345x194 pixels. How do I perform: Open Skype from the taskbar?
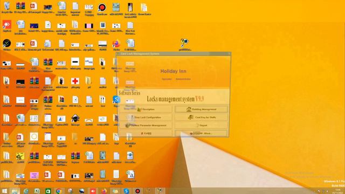click(126, 191)
